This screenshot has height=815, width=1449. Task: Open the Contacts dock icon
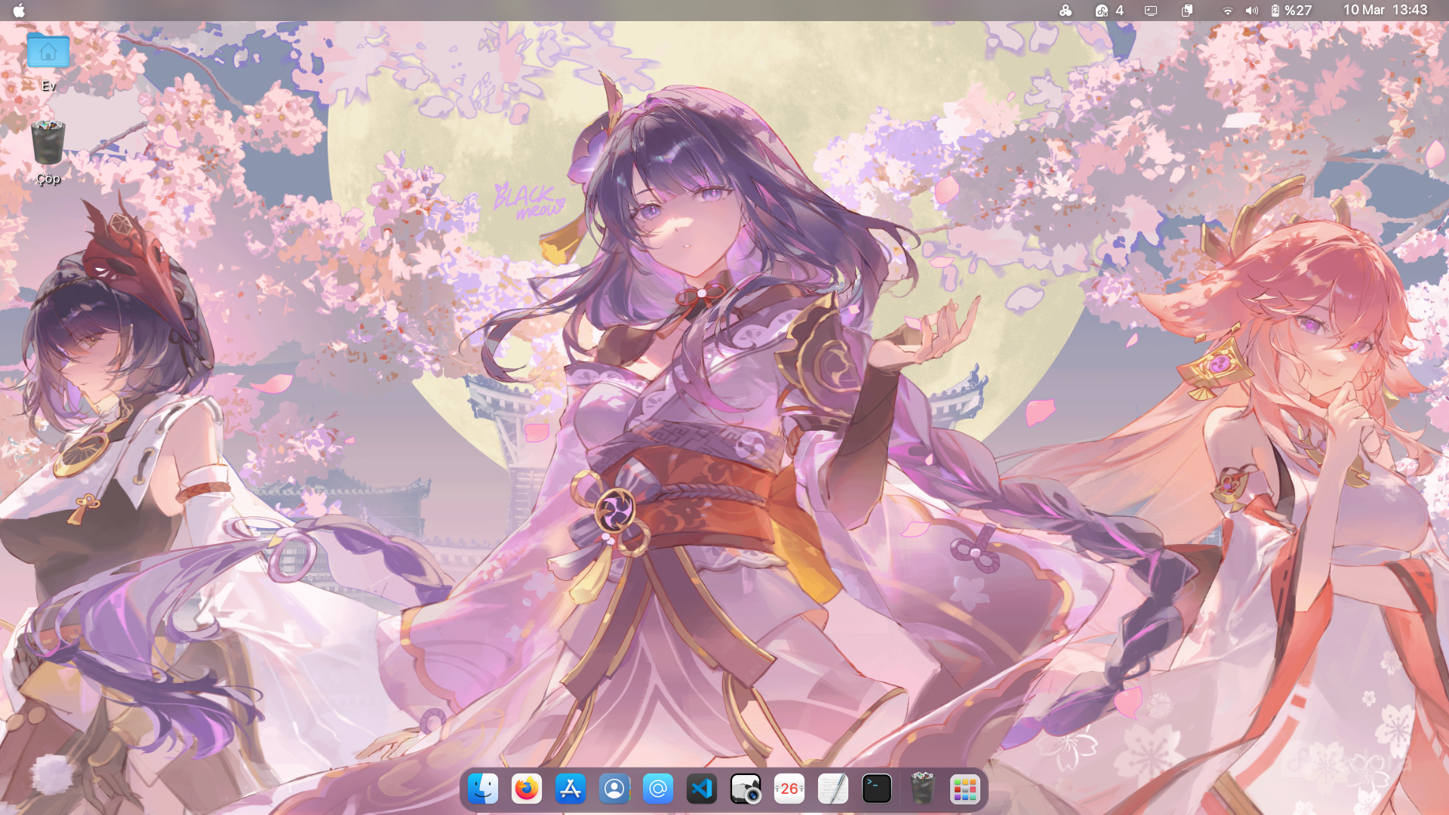pos(614,789)
